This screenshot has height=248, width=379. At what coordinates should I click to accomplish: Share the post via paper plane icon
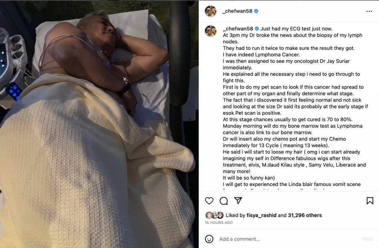pos(238,200)
